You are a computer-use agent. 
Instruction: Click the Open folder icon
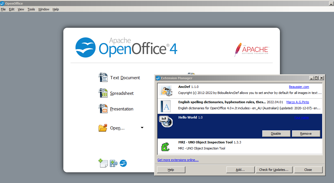click(103, 128)
